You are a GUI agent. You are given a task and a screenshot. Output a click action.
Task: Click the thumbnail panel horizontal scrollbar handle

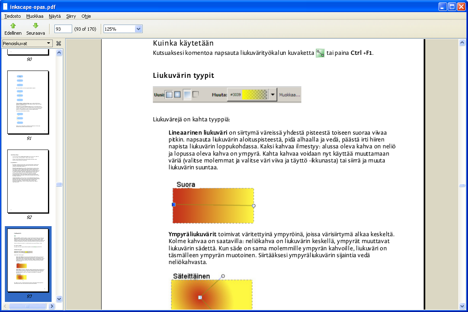[27, 306]
